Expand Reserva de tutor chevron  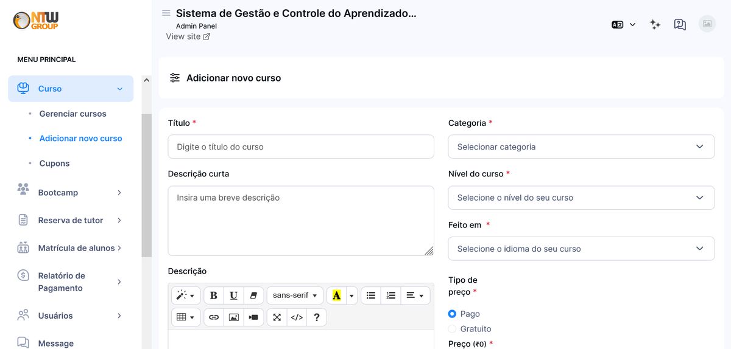pos(119,221)
